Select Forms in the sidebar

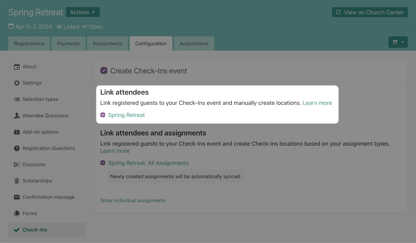click(30, 213)
